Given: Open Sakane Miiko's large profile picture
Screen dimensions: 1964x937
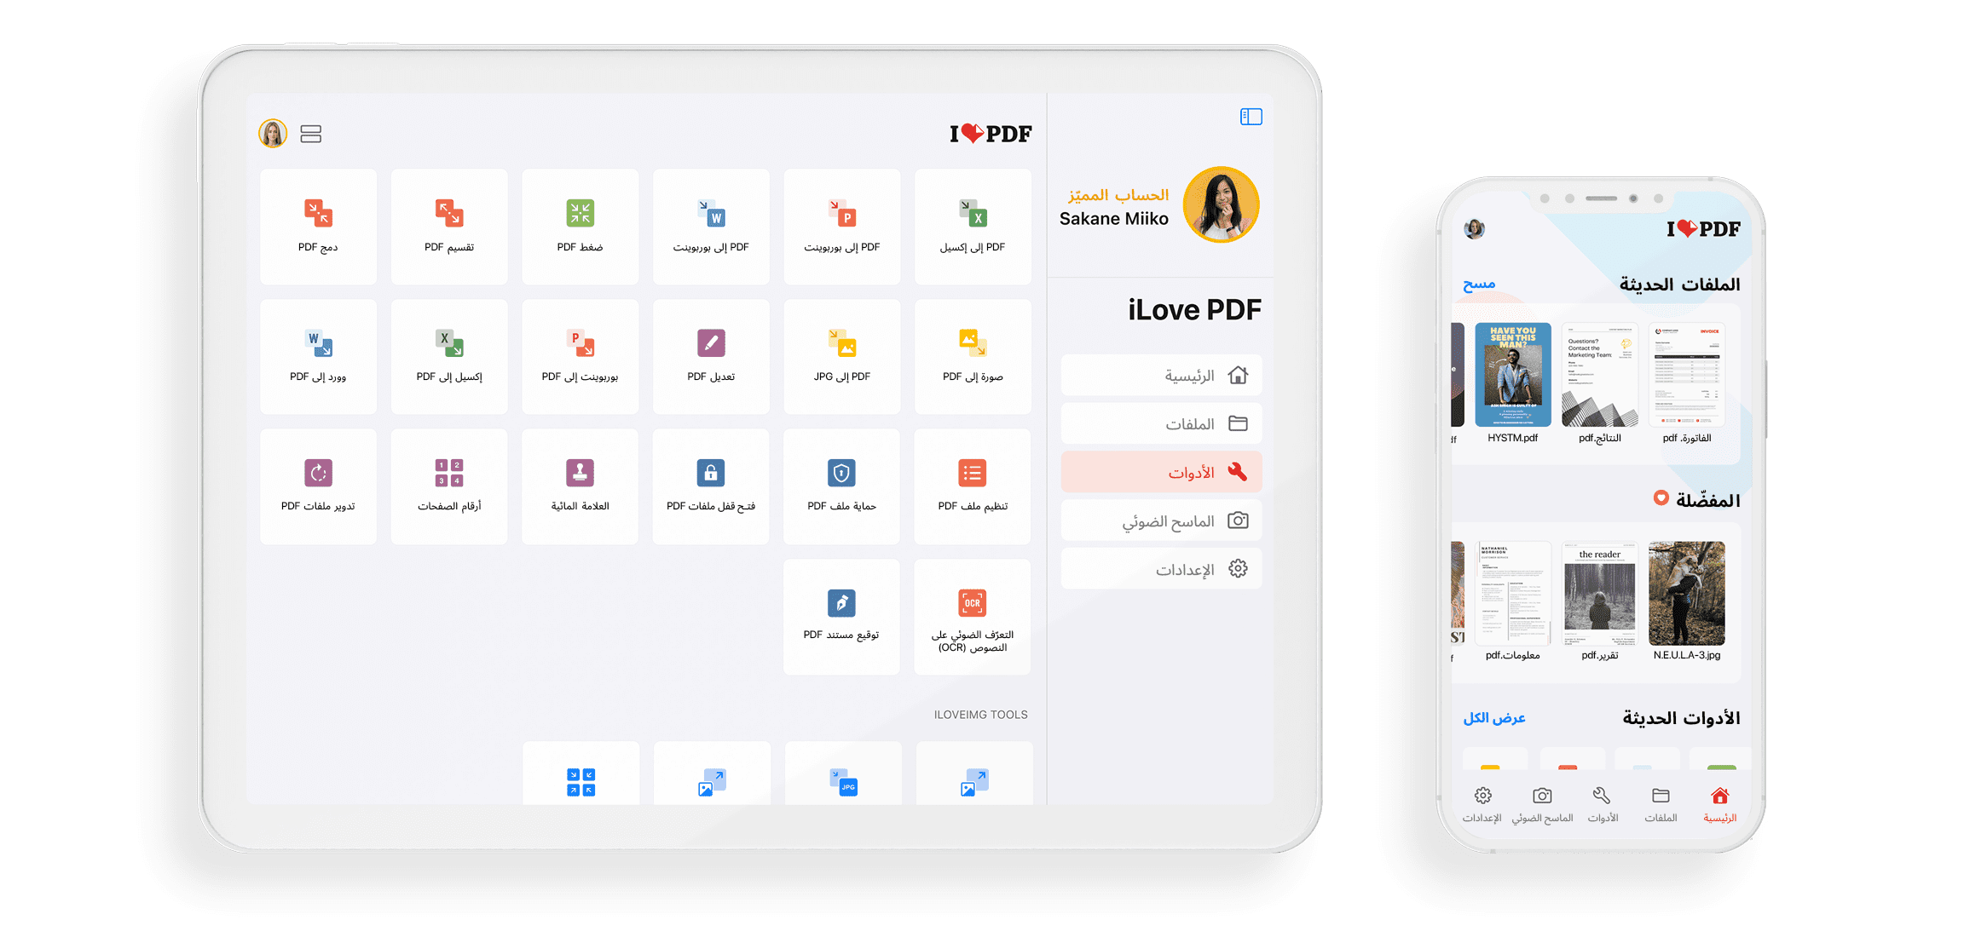Looking at the screenshot, I should pos(1221,205).
